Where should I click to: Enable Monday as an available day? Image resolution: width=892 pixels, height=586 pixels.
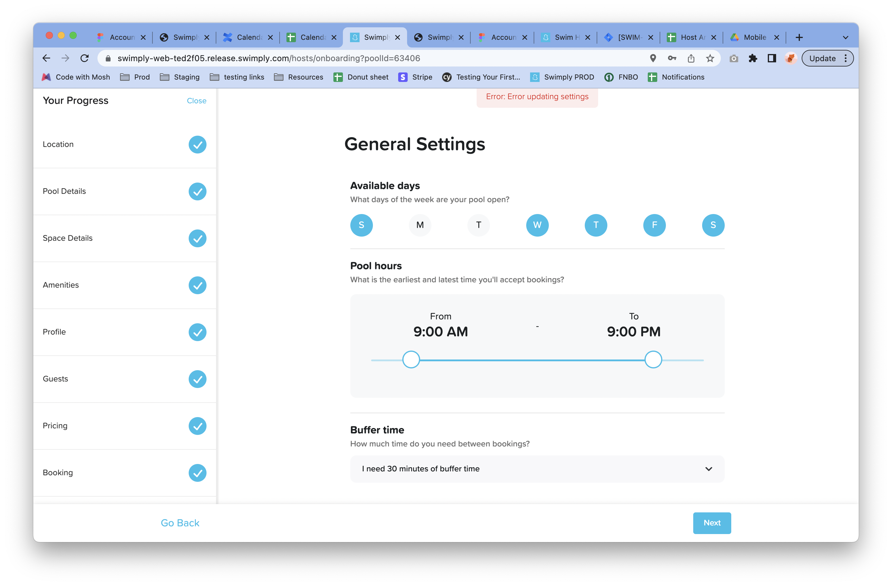pos(420,225)
